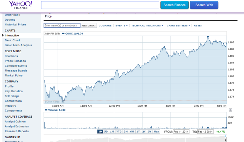The image size is (244, 142).
Task: Click the FROM date field Feb 11 2014
Action: (181, 132)
